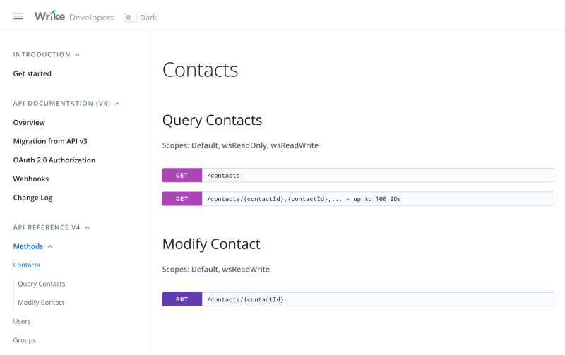Expand the GET /contacts endpoint
The width and height of the screenshot is (565, 355).
click(357, 175)
